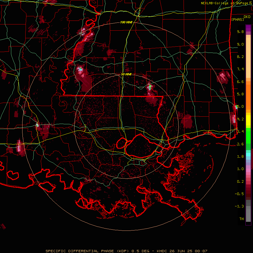Viewport: 253px width, 253px height.
Task: Click the 26 JUN 25 00:07 timestamp
Action: (188, 251)
